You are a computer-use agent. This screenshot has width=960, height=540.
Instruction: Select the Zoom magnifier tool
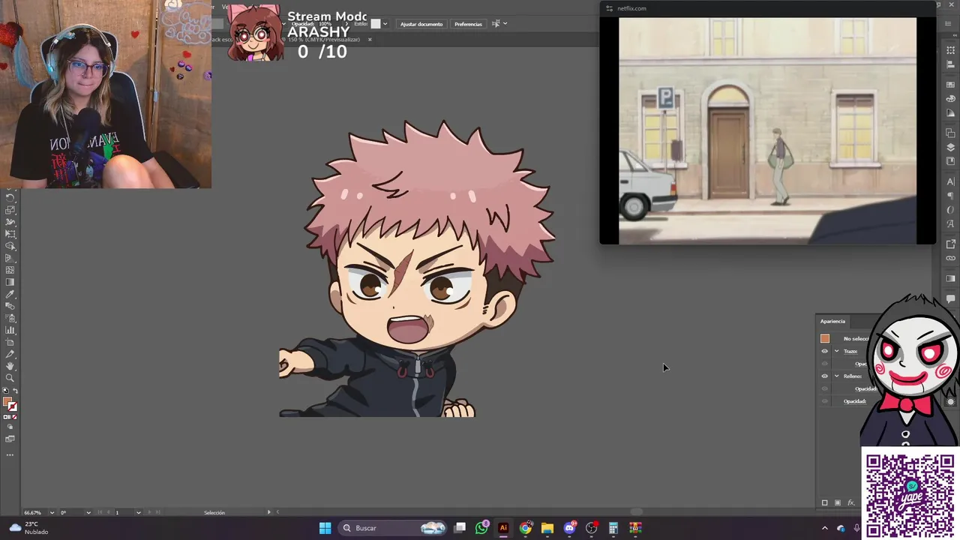pos(10,378)
